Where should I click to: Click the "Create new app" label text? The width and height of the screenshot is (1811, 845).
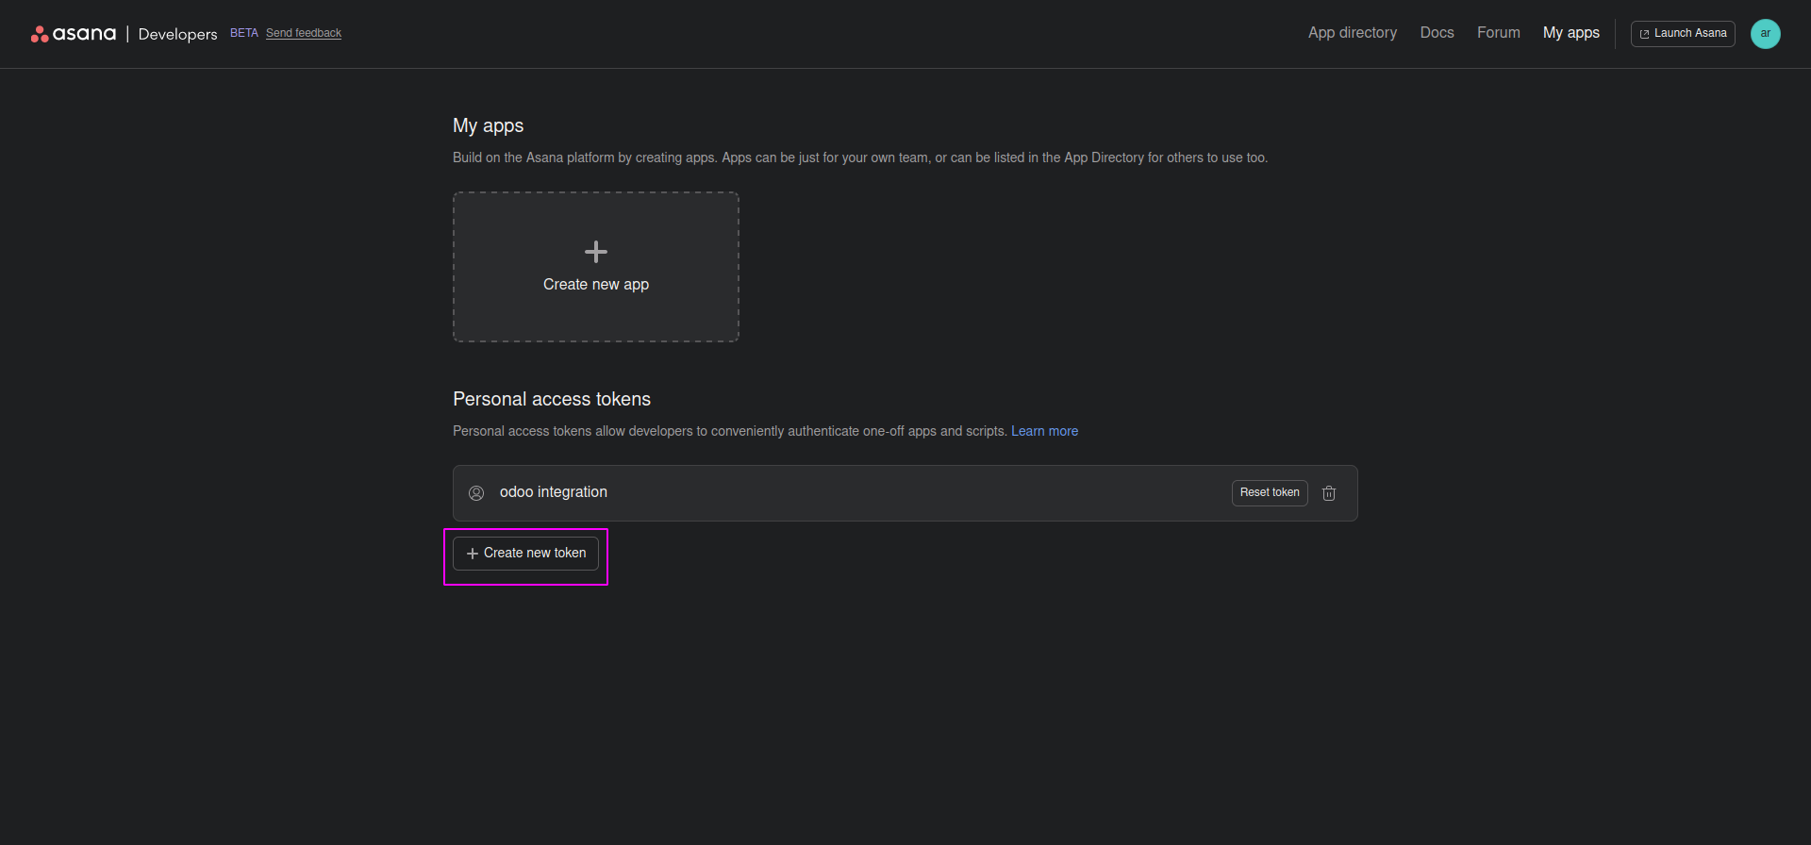(596, 285)
